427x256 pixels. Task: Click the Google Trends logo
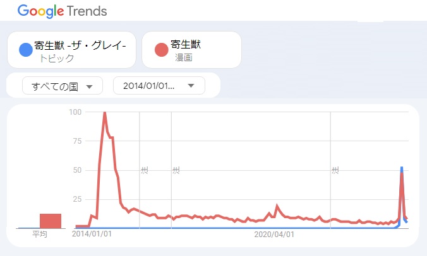(62, 11)
